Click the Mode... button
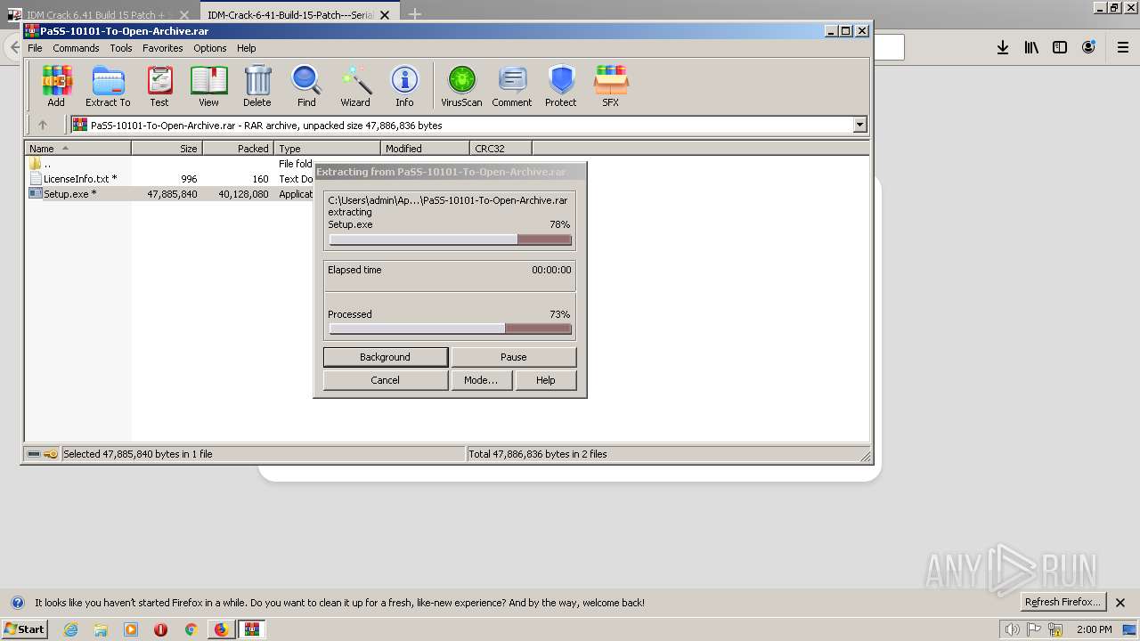Image resolution: width=1140 pixels, height=641 pixels. [x=481, y=380]
